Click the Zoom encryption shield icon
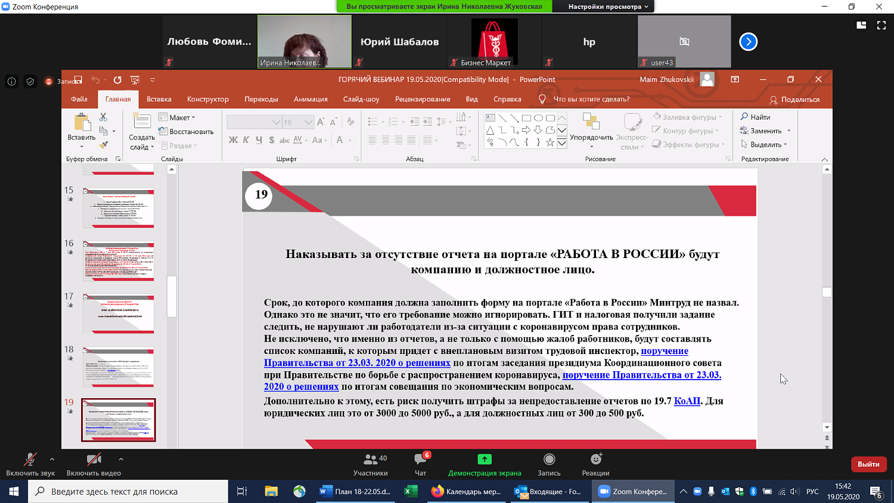 (x=30, y=82)
